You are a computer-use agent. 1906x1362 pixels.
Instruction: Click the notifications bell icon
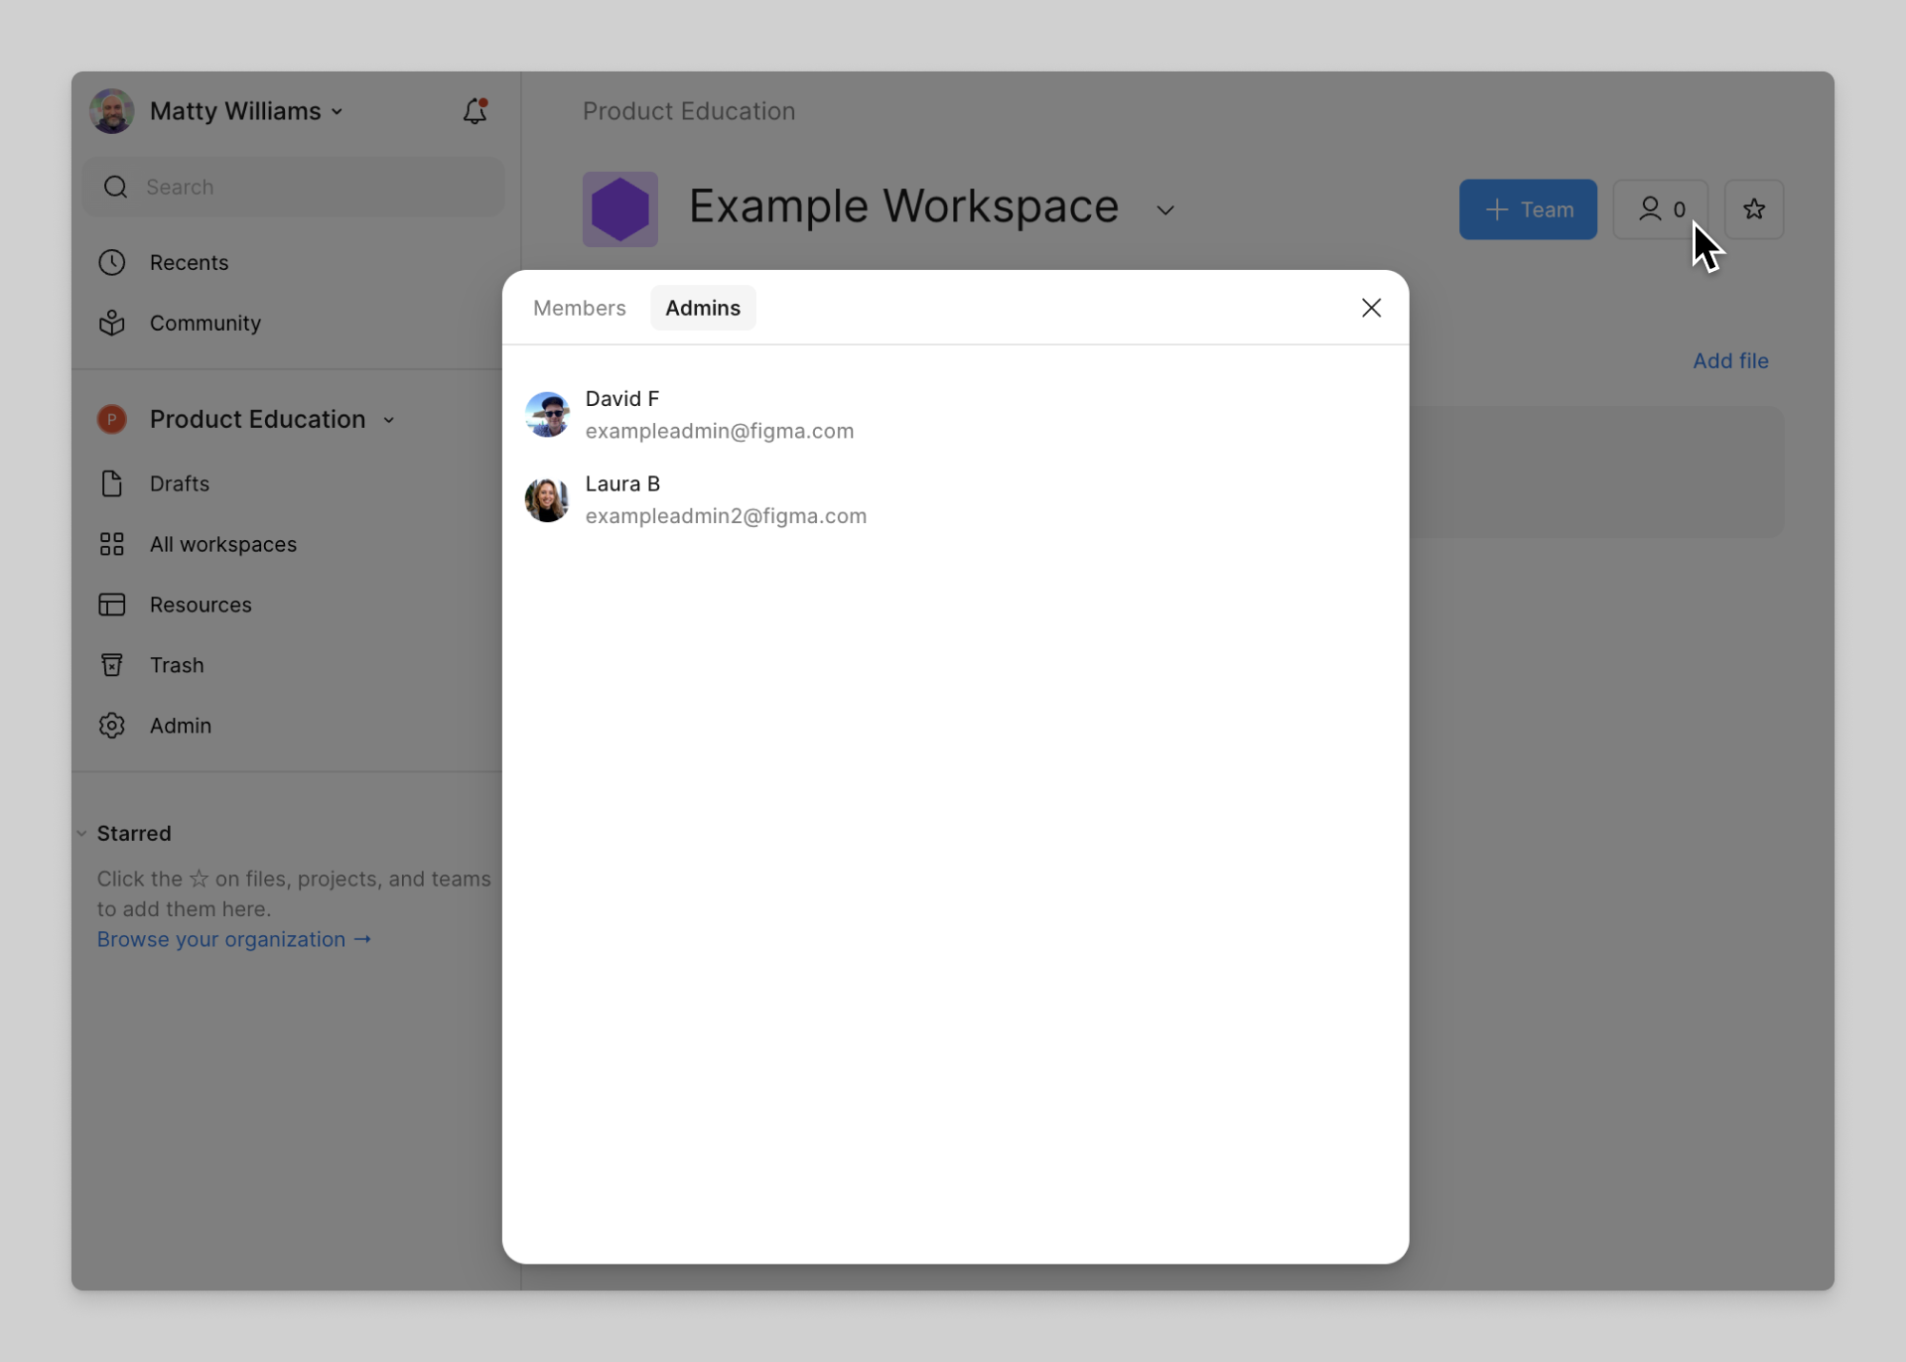coord(475,111)
